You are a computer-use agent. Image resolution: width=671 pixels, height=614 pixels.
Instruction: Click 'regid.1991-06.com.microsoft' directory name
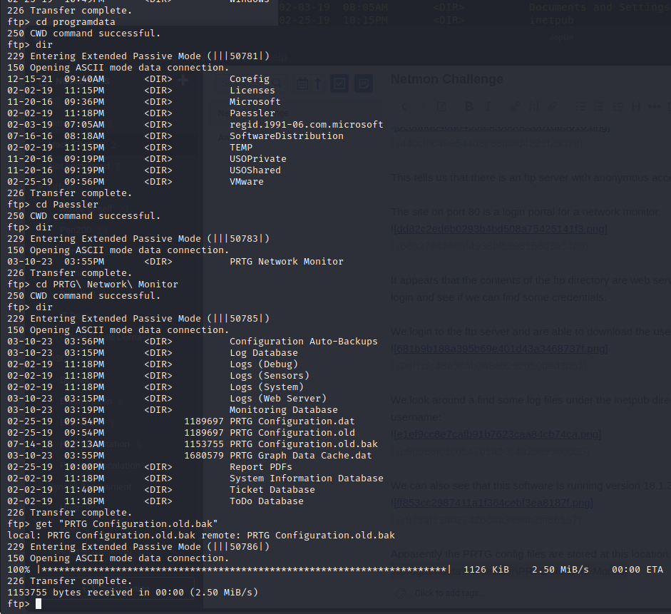tap(307, 125)
